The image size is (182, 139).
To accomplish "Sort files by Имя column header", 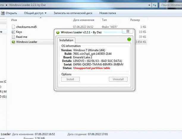I will [14, 20].
